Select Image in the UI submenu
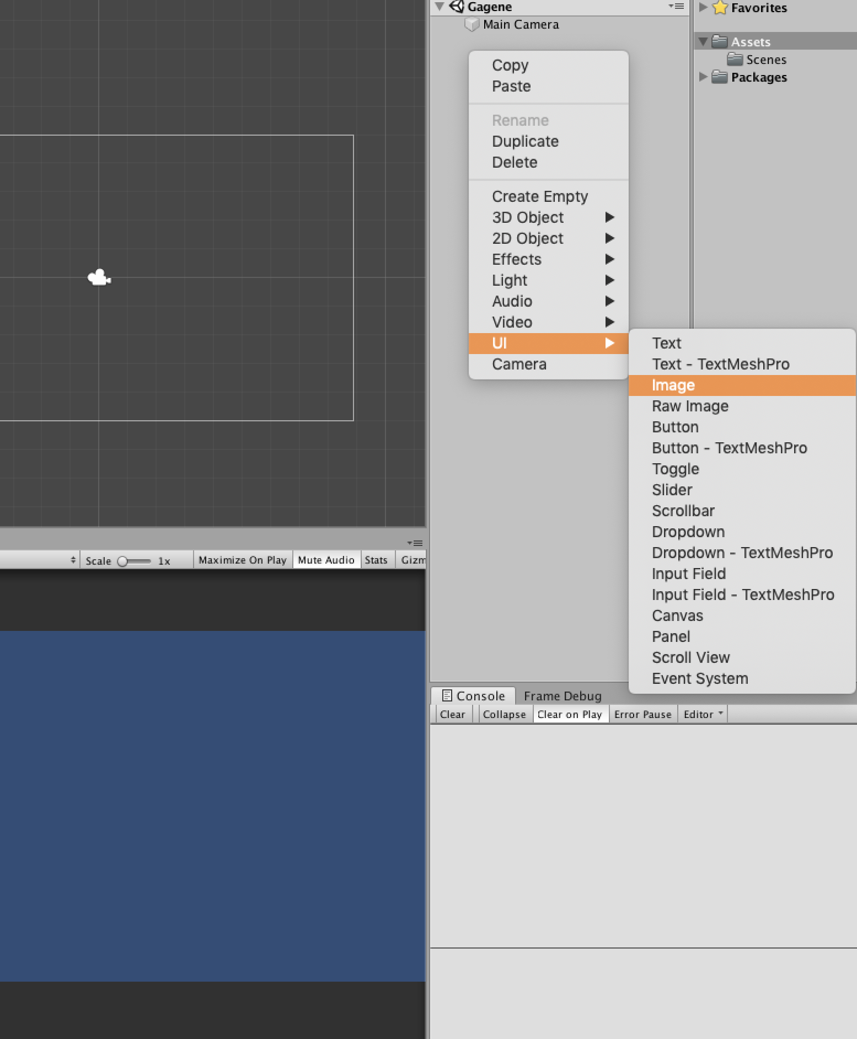857x1039 pixels. 742,385
